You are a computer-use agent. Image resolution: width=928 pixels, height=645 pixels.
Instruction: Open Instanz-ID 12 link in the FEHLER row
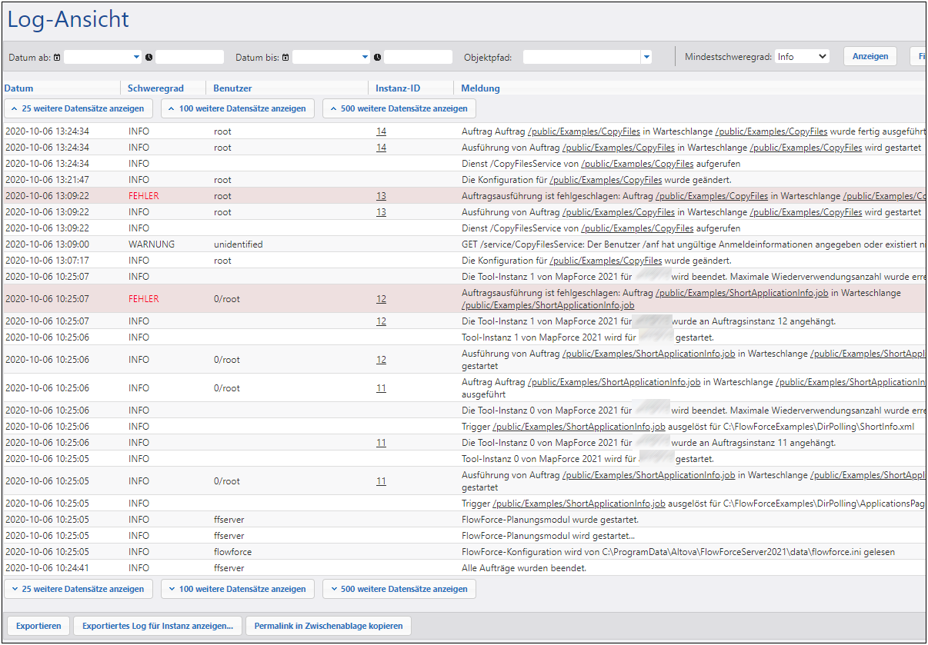click(381, 299)
